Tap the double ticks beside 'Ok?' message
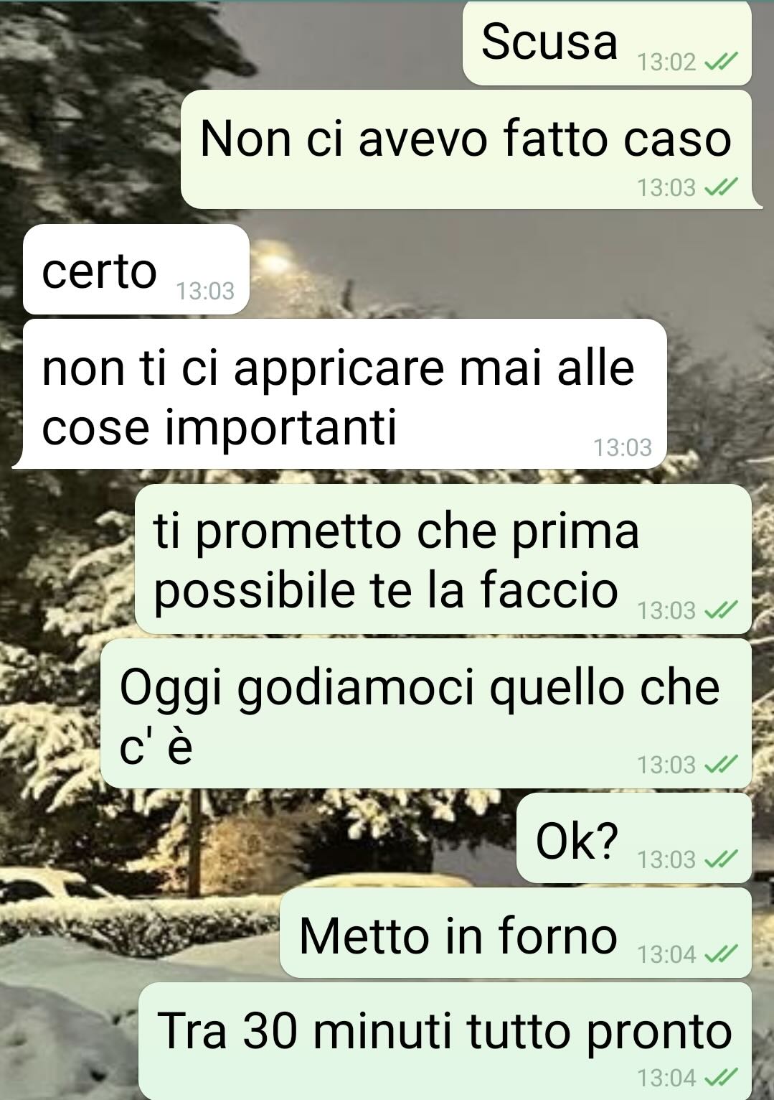 (x=721, y=859)
